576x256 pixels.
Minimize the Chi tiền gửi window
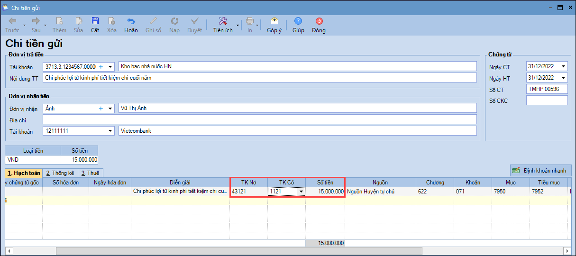click(x=551, y=8)
